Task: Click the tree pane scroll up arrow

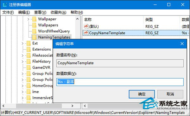Action: click(78, 19)
